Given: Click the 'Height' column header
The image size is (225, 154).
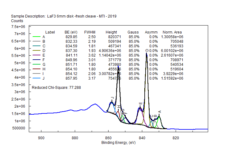Looking at the screenshot, I should (111, 32).
